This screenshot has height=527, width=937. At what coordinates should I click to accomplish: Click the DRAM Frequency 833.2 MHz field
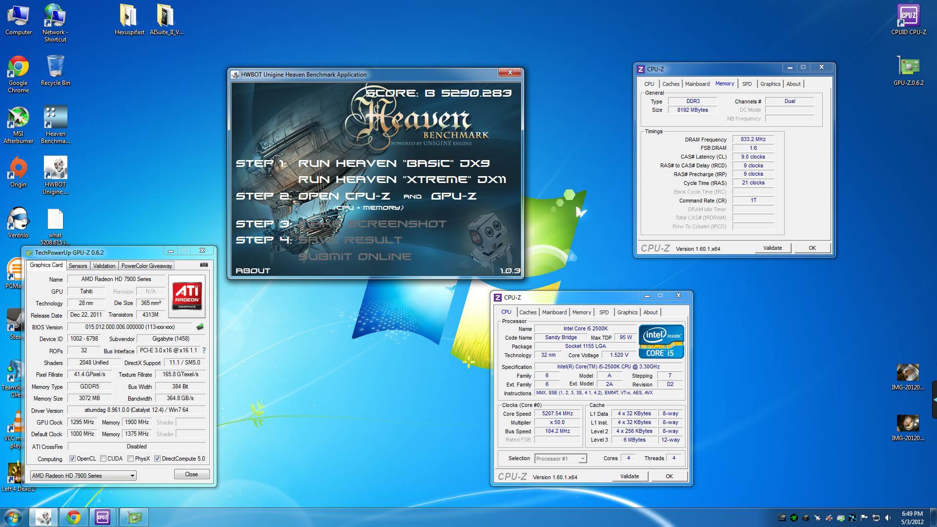click(753, 139)
